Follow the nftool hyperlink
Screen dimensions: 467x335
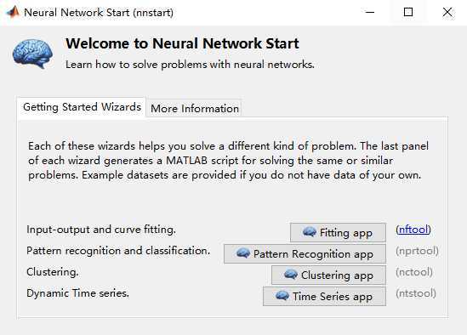tap(413, 230)
